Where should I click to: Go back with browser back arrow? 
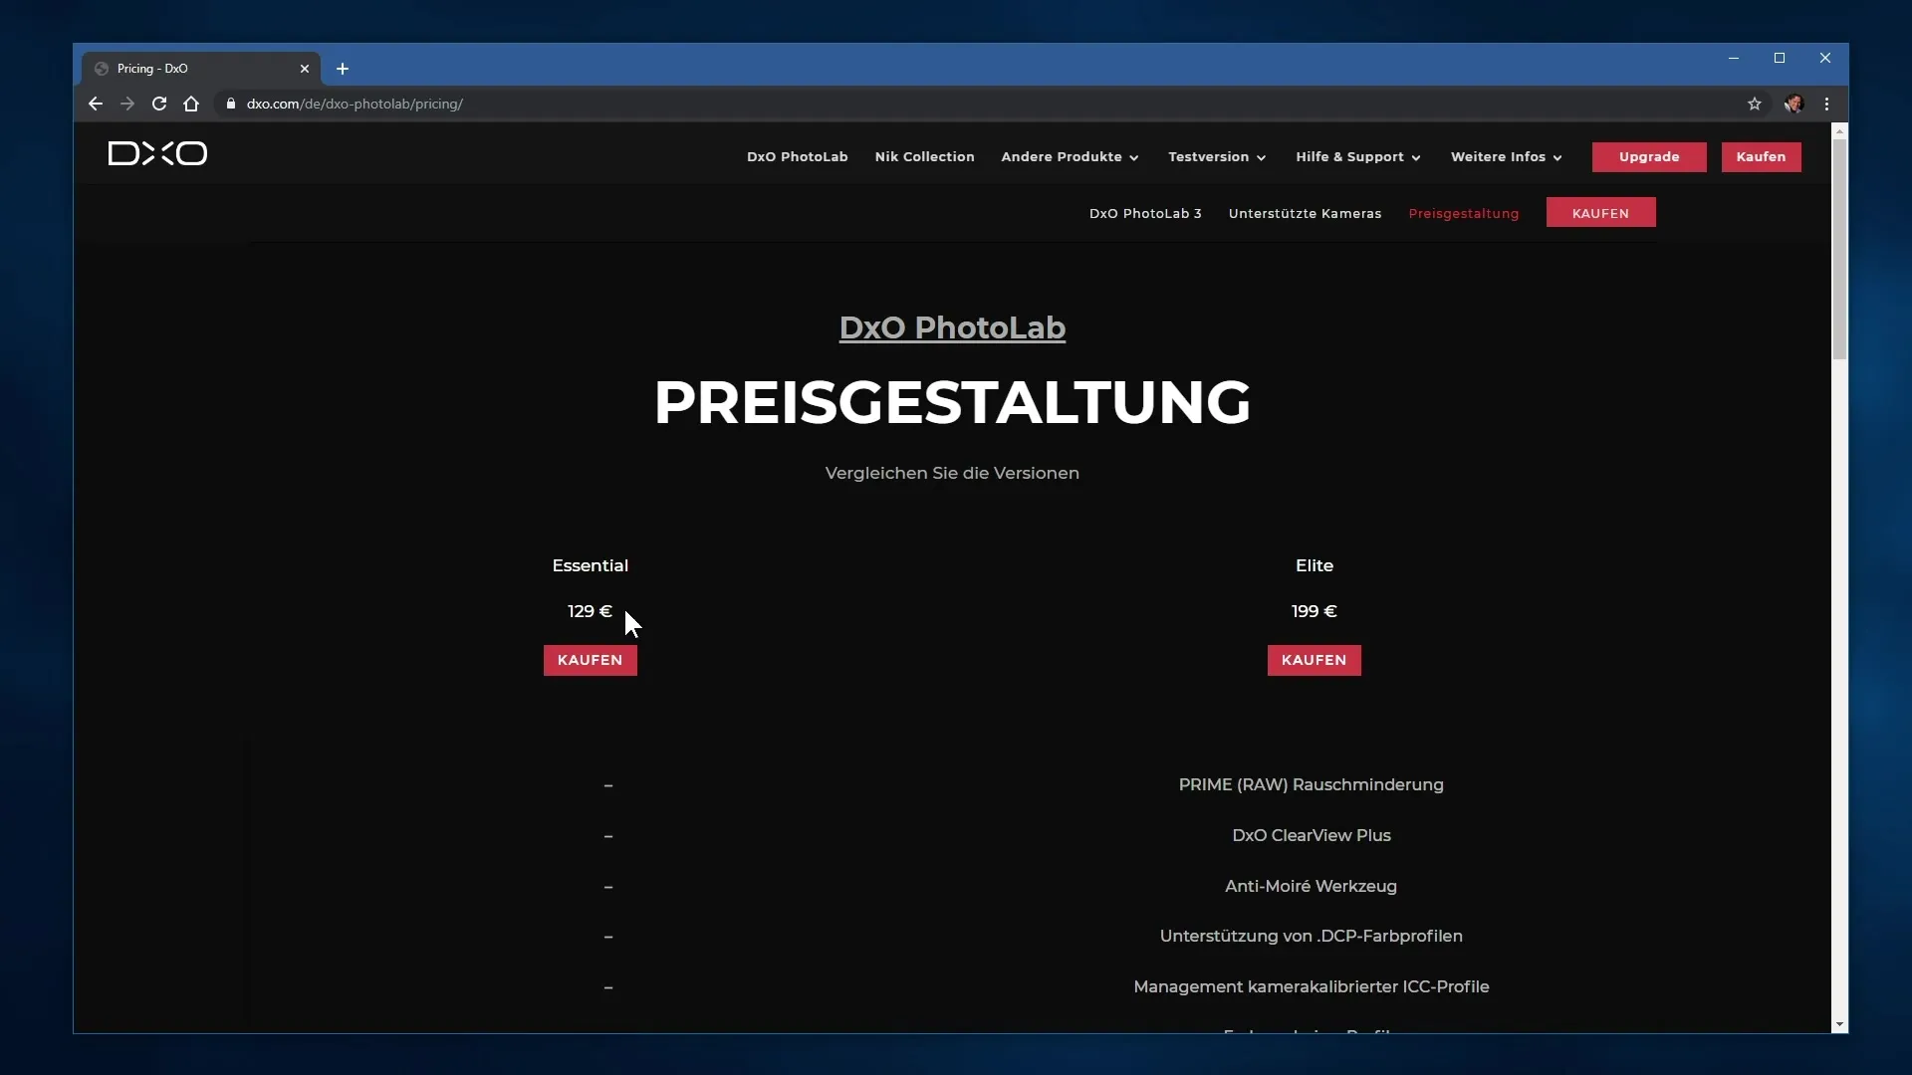click(x=96, y=104)
